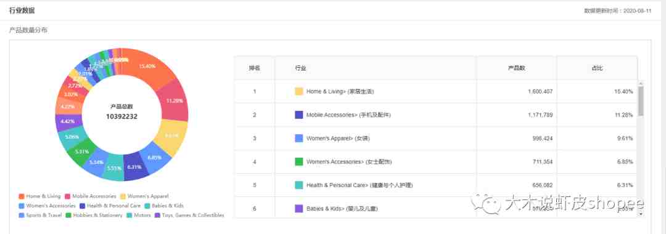Click the purple swatch in Babies & Kids table row
666x234 pixels.
(298, 209)
